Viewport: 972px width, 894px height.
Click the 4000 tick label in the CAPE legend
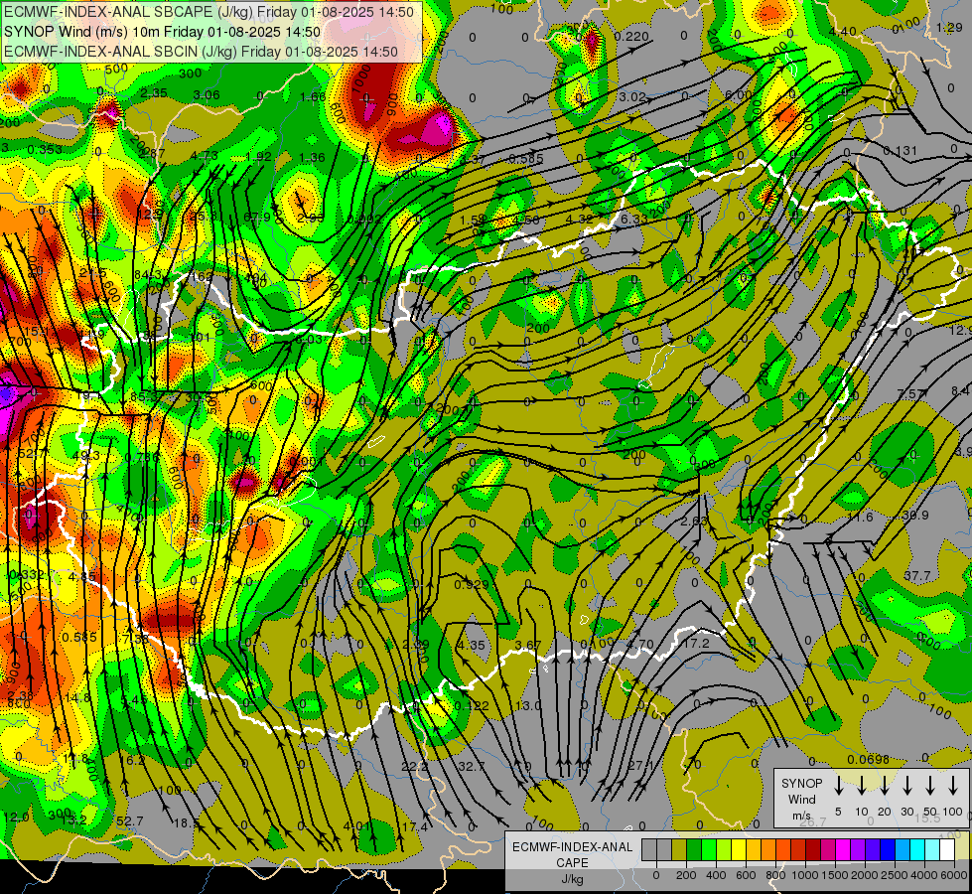(924, 875)
